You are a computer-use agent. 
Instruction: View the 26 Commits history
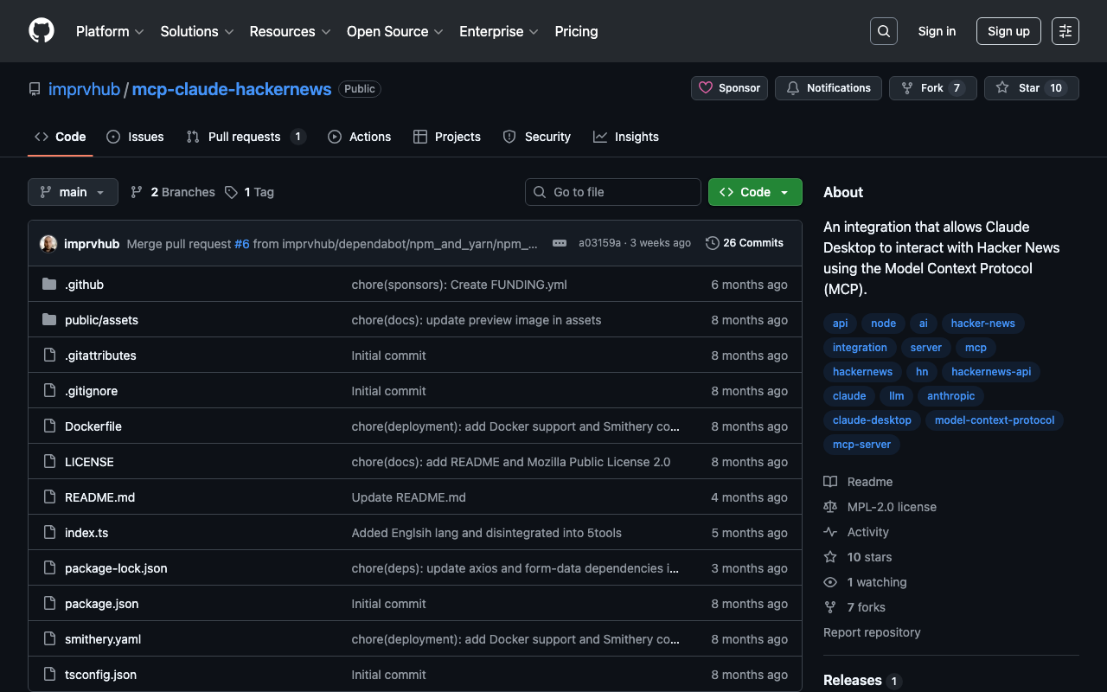pyautogui.click(x=745, y=243)
